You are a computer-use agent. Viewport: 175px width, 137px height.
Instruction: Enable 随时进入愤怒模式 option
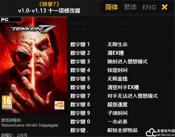click(x=127, y=61)
